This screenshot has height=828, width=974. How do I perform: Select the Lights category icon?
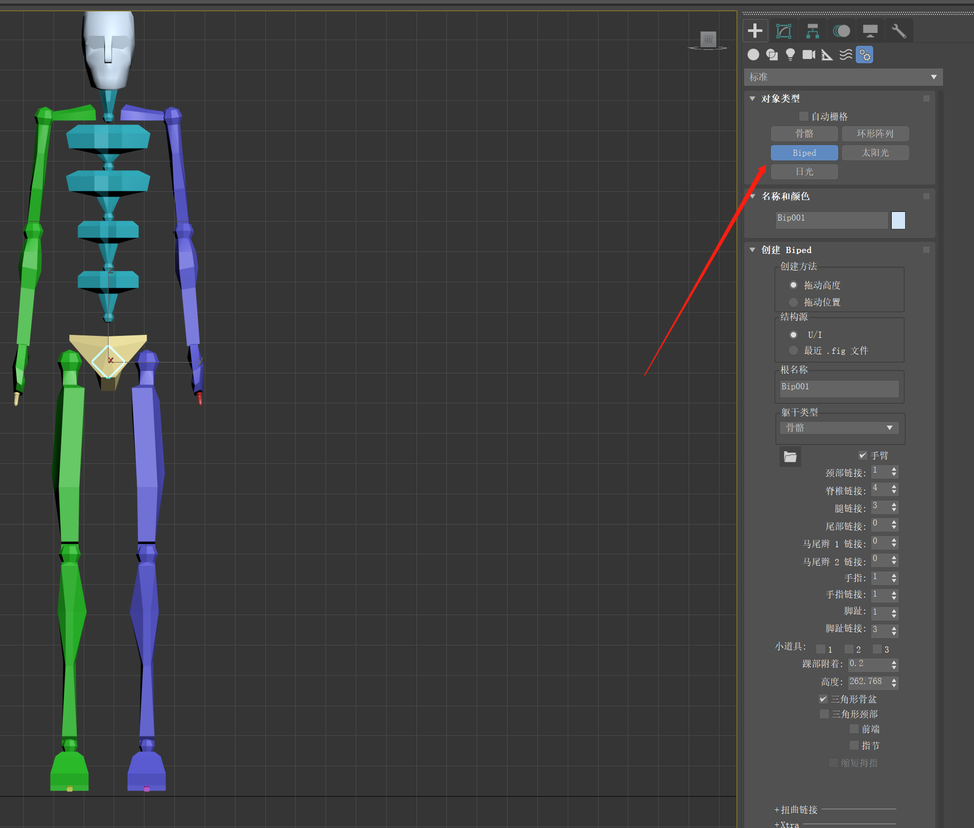coord(790,55)
